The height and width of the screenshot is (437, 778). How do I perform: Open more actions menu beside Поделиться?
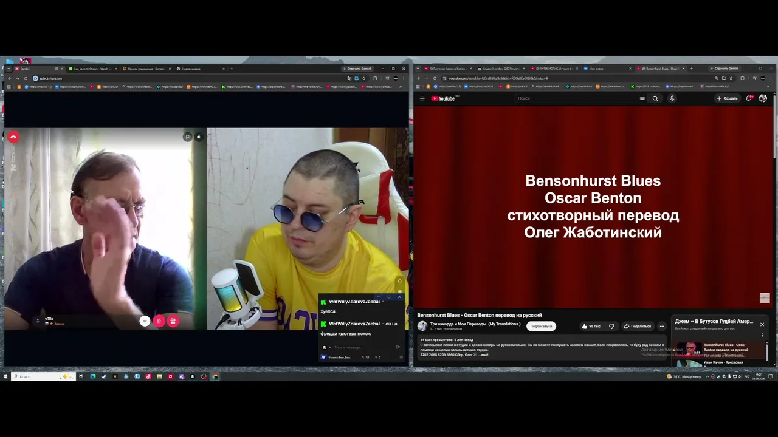[662, 326]
